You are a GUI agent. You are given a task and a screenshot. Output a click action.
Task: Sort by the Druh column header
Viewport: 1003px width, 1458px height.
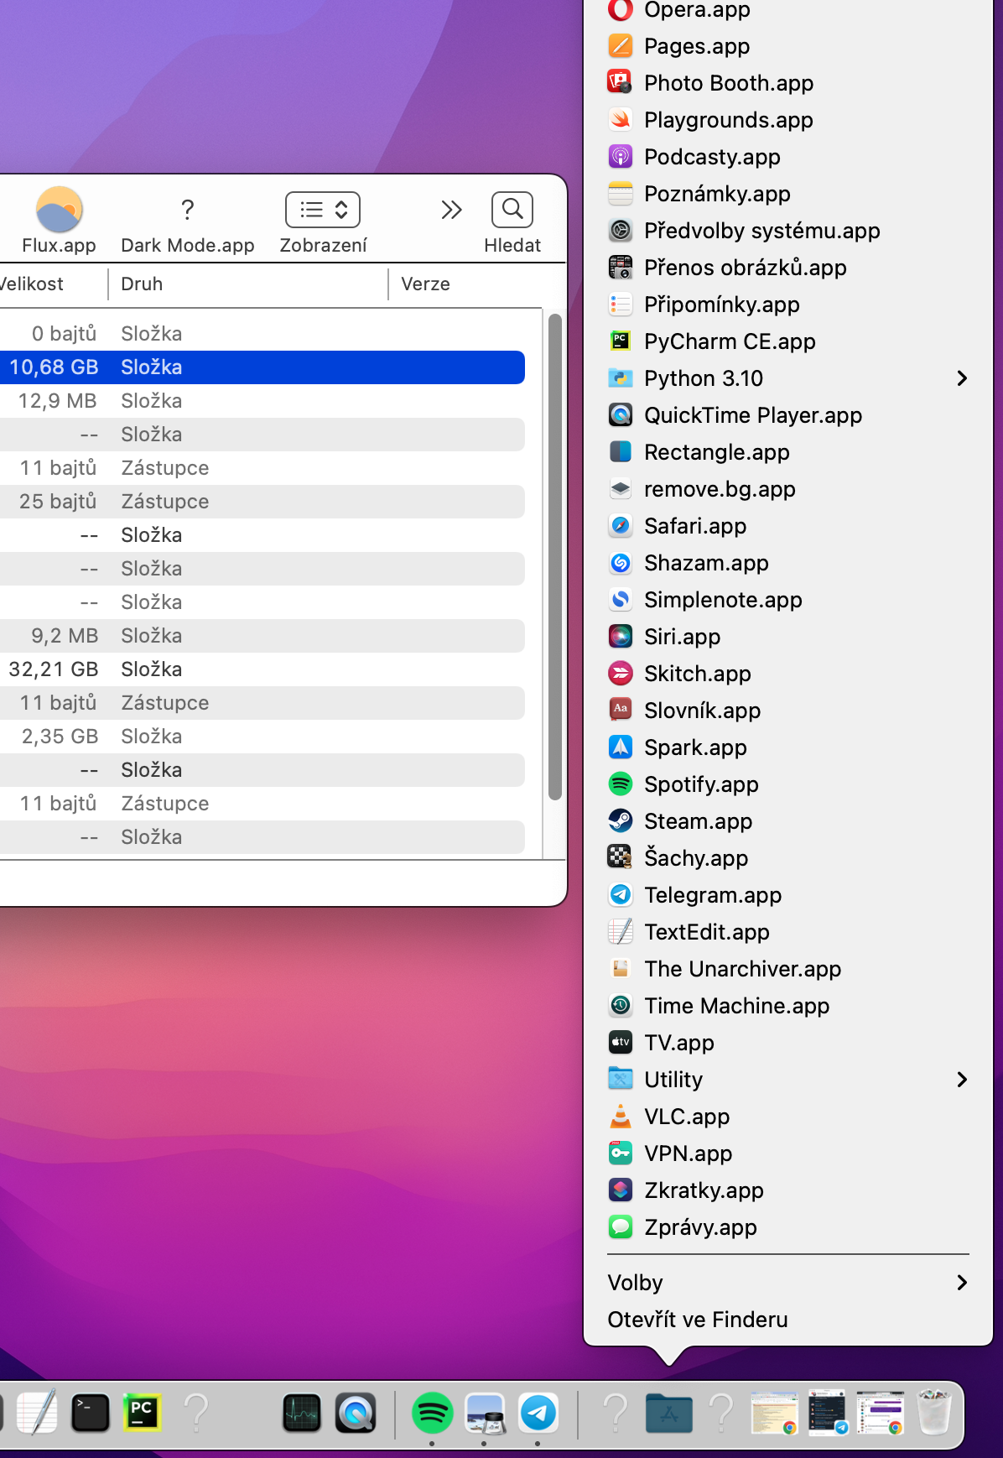pos(248,284)
